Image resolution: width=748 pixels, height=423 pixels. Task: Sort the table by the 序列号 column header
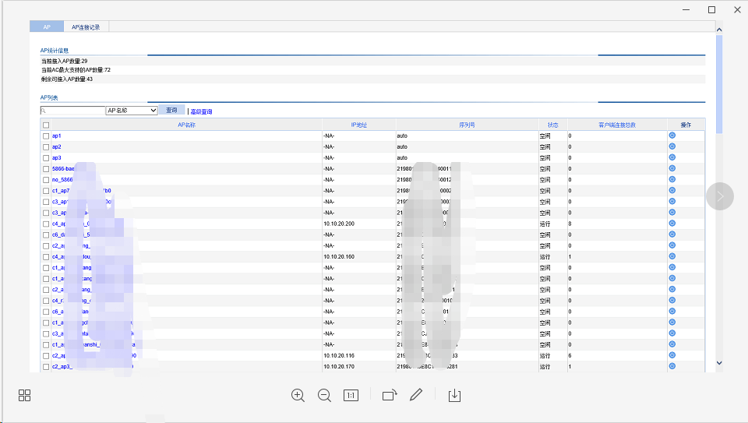pyautogui.click(x=467, y=125)
